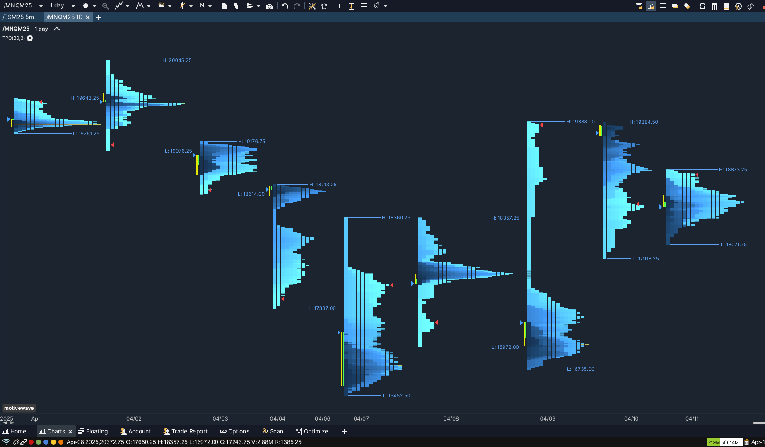765x447 pixels.
Task: Open the studies area-chart icon
Action: (x=161, y=6)
